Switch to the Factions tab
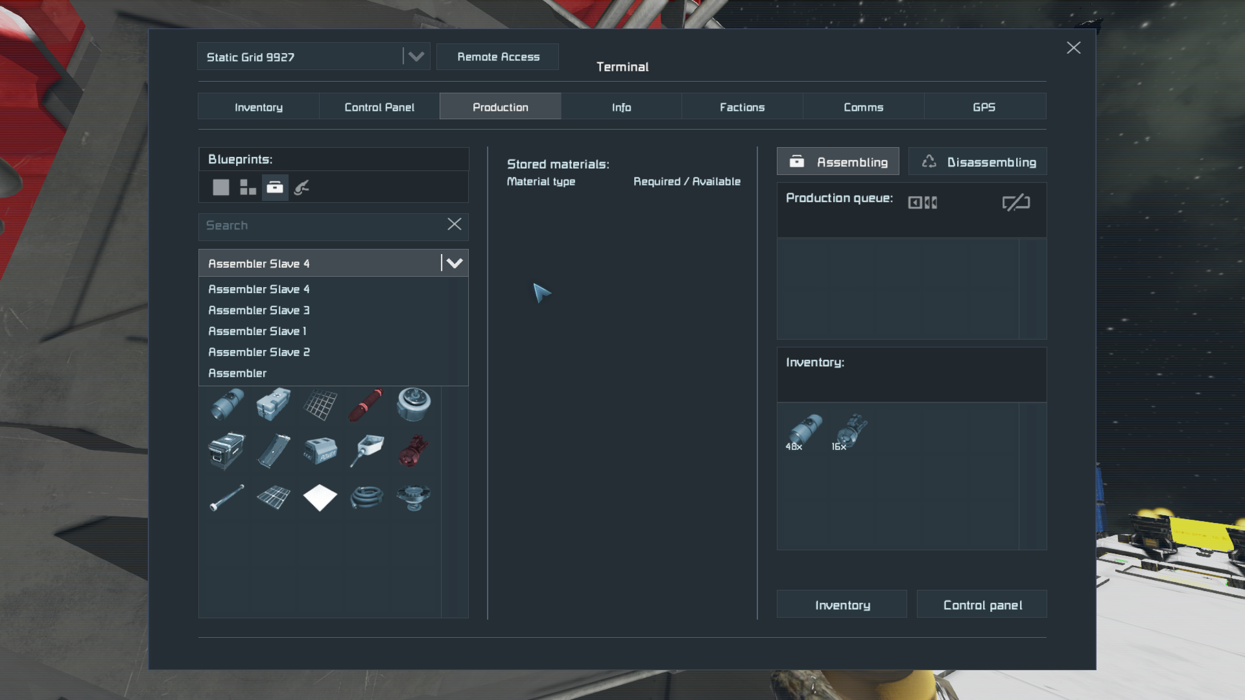Screen dimensions: 1245x700 (742, 107)
